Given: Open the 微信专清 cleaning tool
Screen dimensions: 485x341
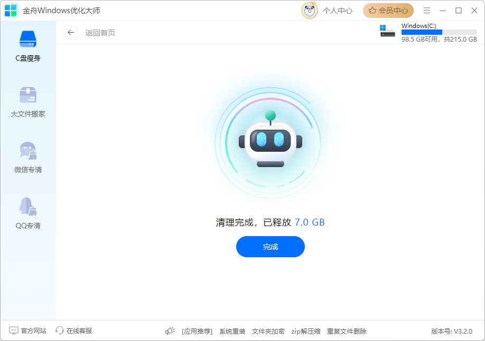Looking at the screenshot, I should pos(28,151).
